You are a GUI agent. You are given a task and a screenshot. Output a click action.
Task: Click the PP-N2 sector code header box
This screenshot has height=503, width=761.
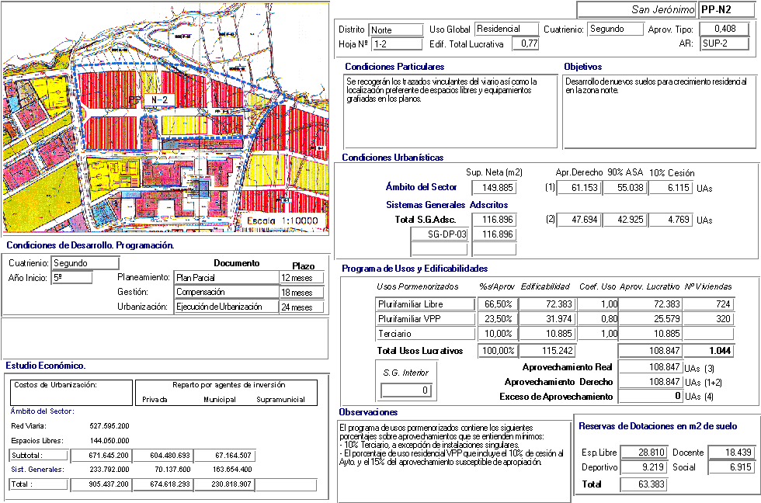click(725, 10)
